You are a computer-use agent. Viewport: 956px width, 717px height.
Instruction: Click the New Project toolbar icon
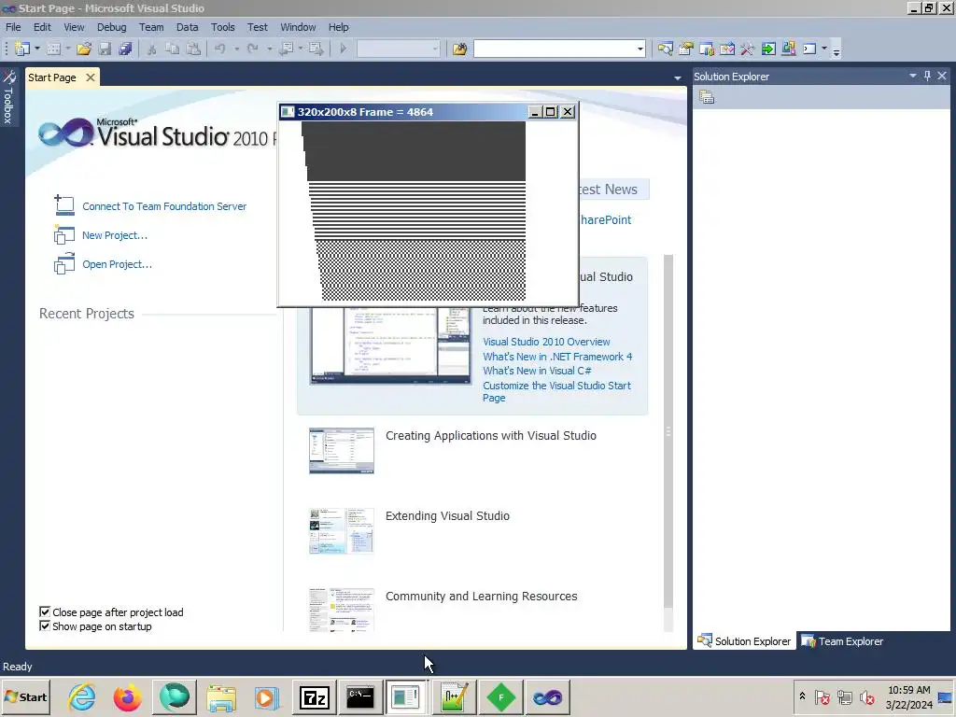point(22,49)
